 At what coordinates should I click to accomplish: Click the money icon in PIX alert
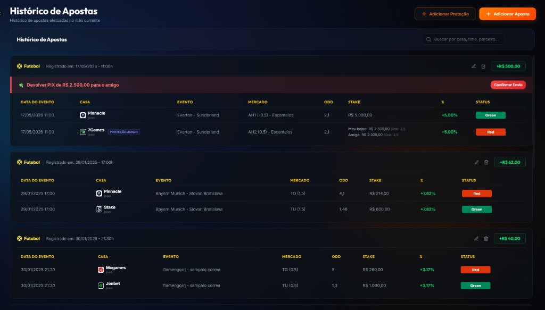[x=21, y=85]
